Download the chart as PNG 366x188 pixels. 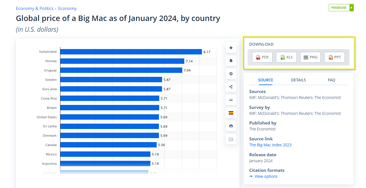310,57
